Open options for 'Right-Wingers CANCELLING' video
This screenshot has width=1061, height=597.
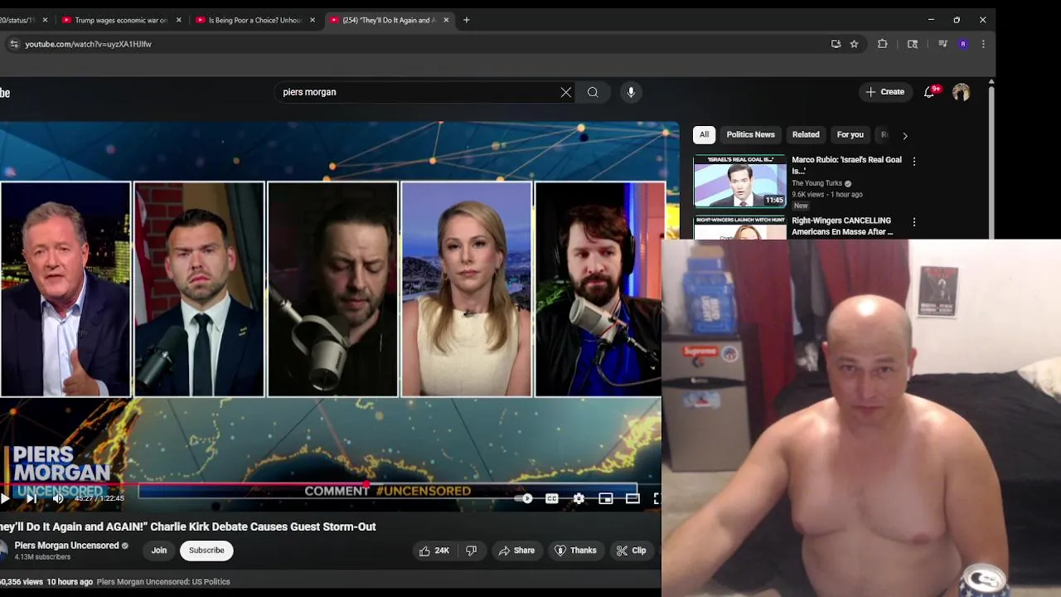(x=914, y=222)
